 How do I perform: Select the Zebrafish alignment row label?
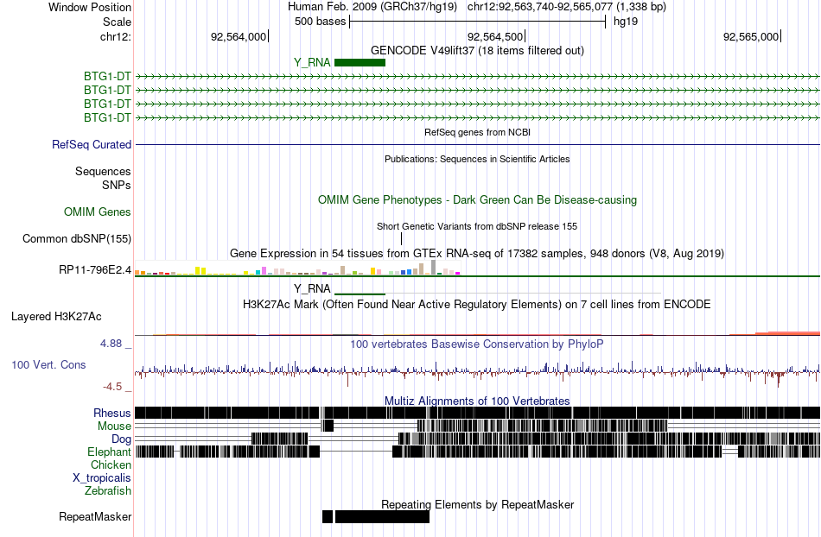108,490
